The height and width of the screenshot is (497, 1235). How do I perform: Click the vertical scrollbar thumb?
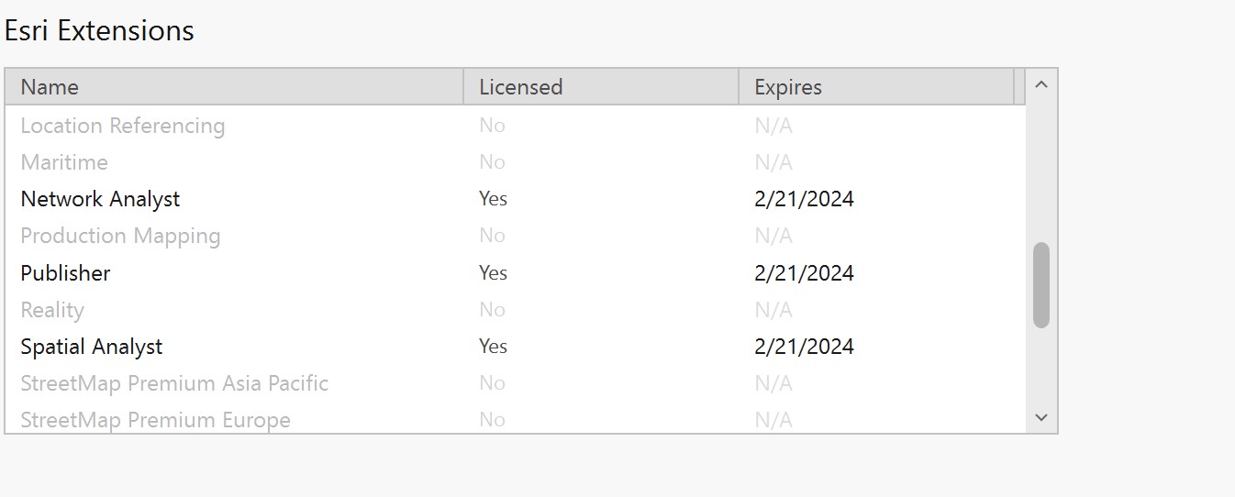pos(1040,285)
